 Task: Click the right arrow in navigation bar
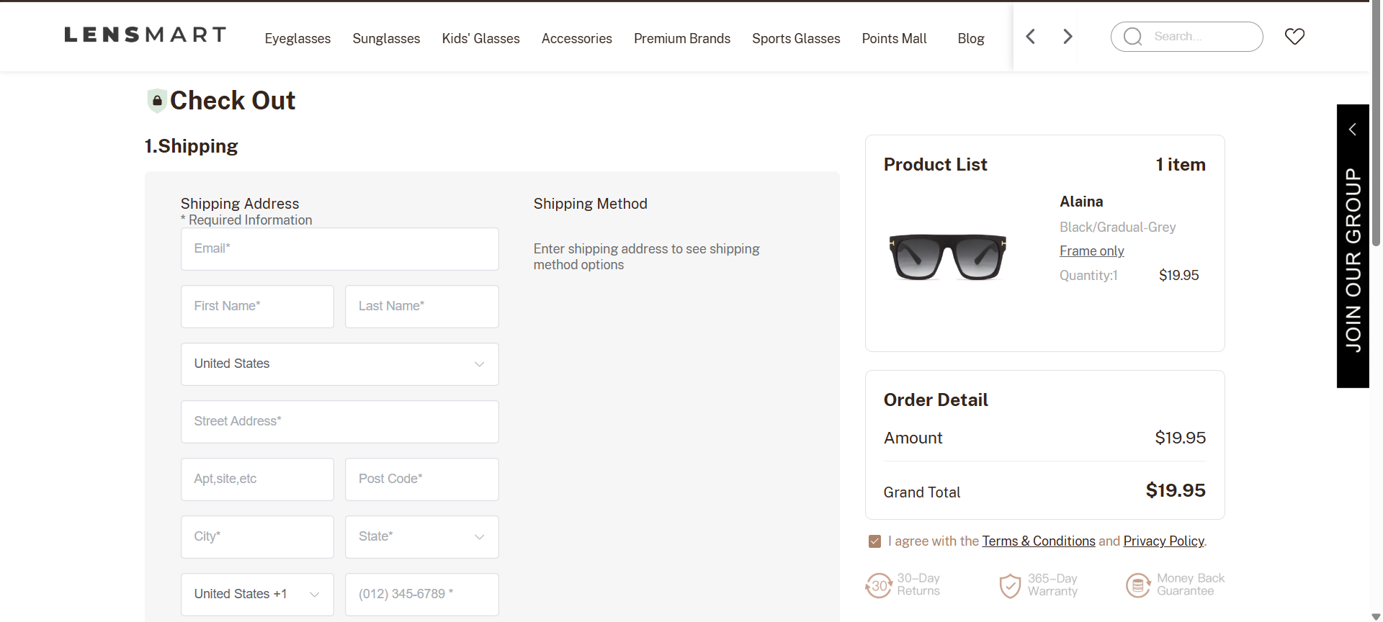1068,37
